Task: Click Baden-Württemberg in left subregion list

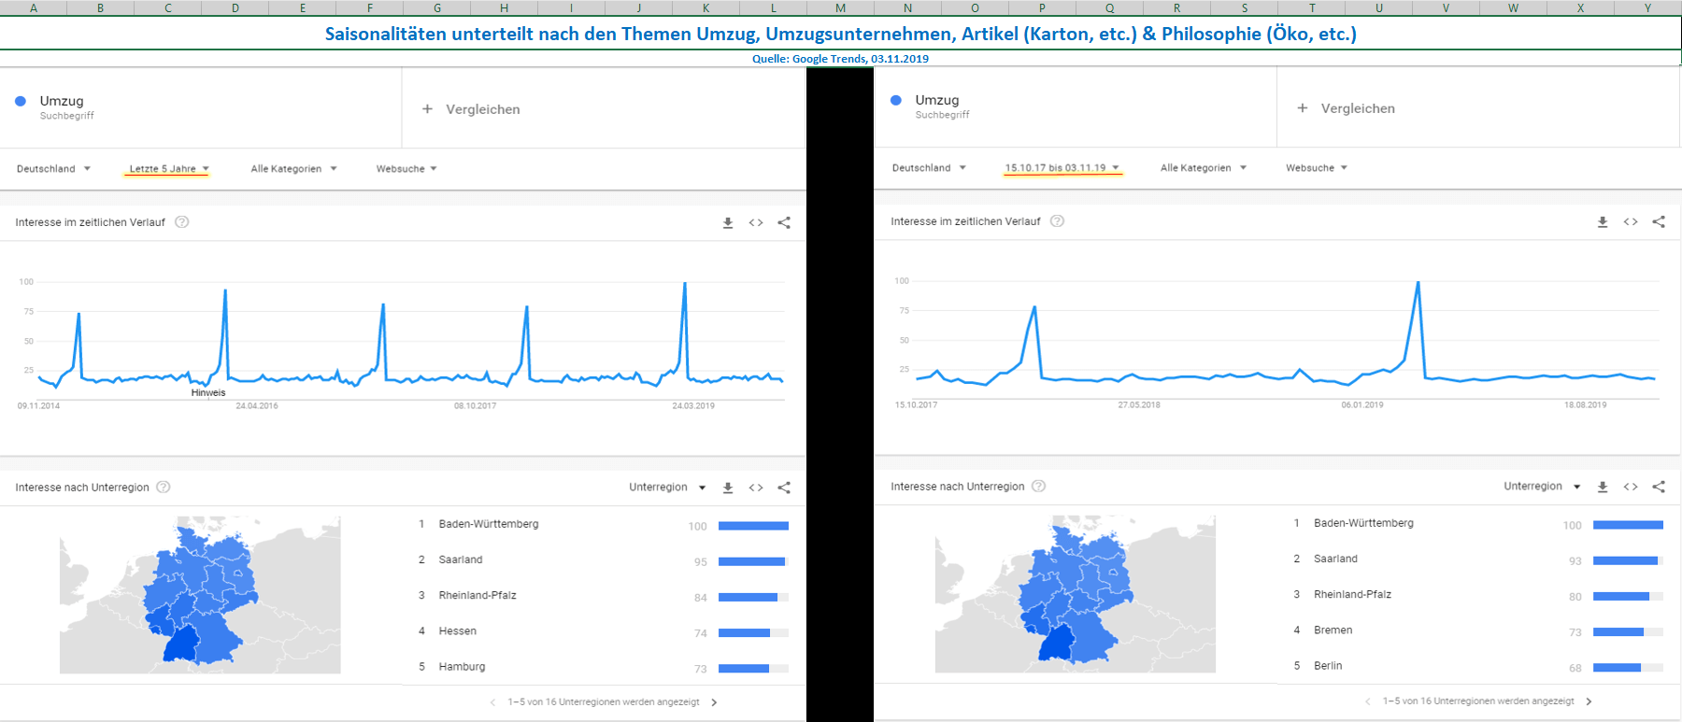Action: [489, 524]
